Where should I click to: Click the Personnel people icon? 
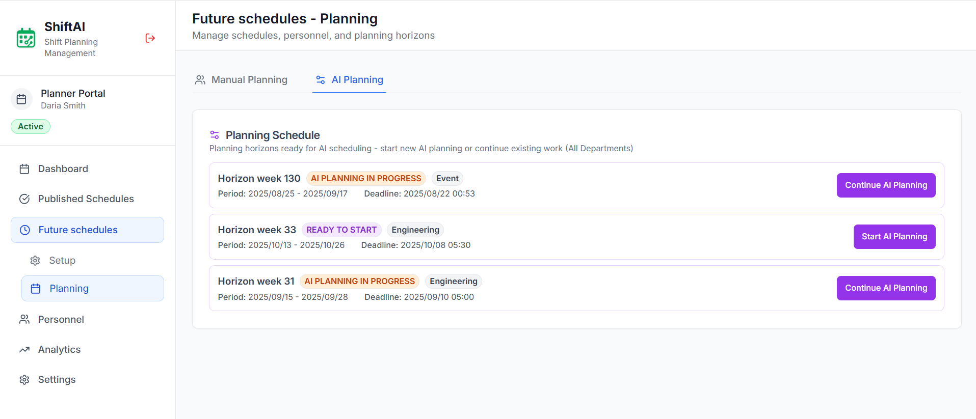click(24, 319)
